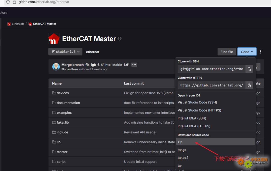Open commit 'Remove unnecessary inline state'

(x=149, y=142)
